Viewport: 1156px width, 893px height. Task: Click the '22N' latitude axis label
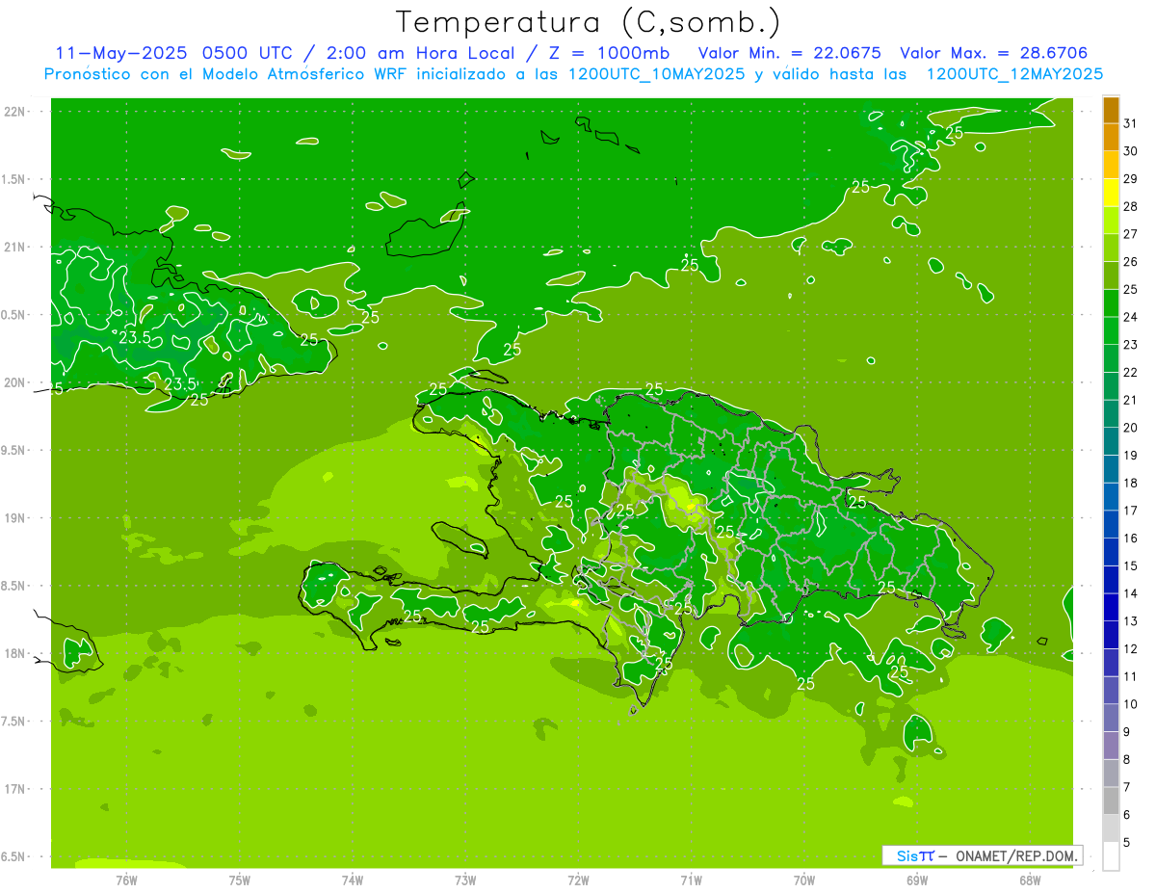(14, 112)
